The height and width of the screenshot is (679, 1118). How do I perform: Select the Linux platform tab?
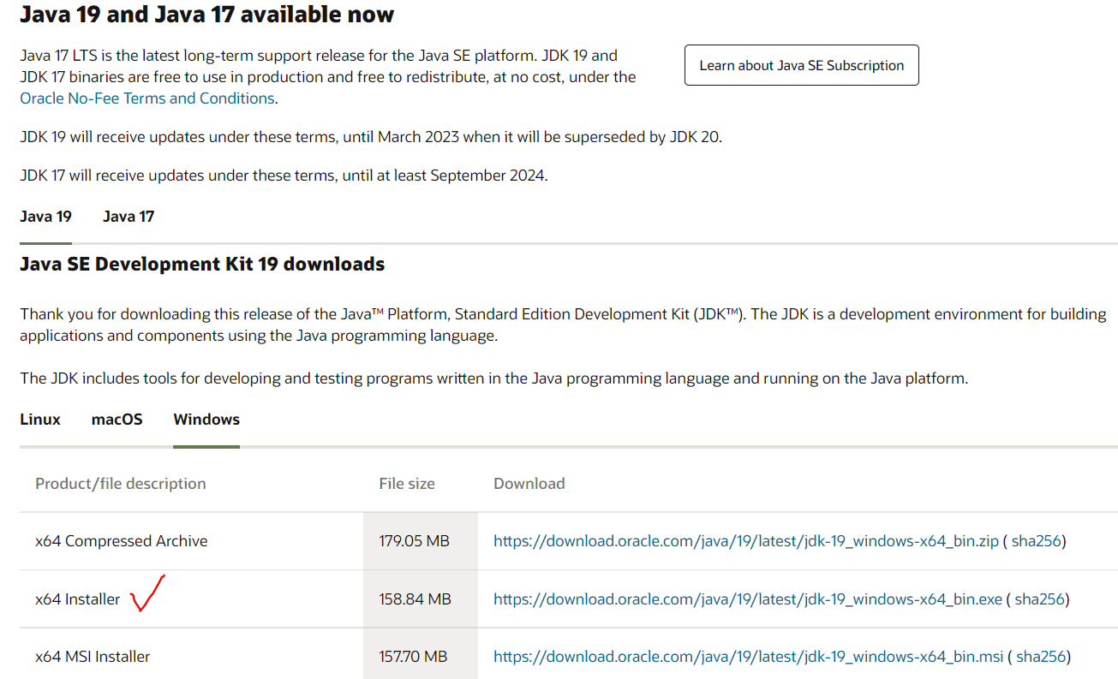(40, 420)
